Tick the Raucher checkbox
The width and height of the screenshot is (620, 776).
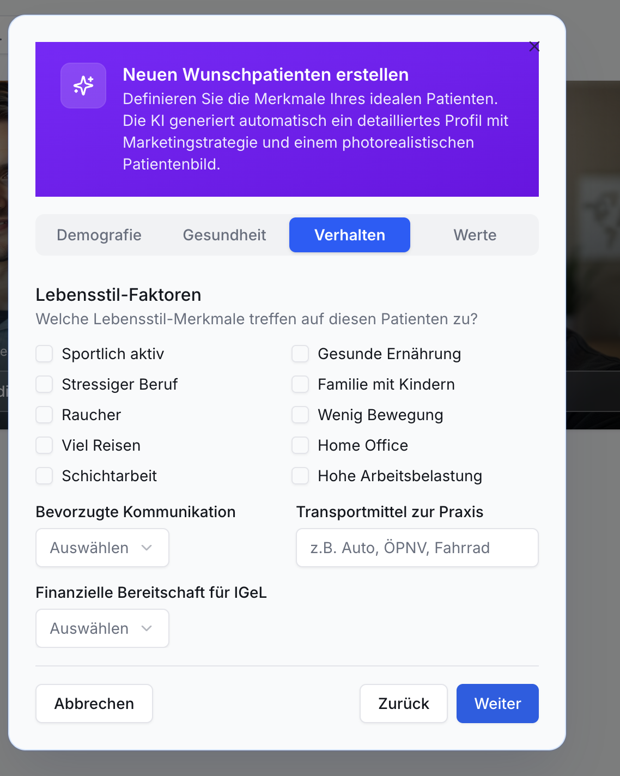(44, 415)
